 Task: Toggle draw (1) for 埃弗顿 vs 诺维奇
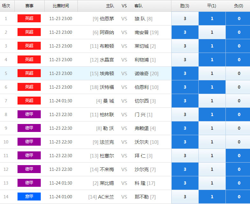(x=212, y=73)
